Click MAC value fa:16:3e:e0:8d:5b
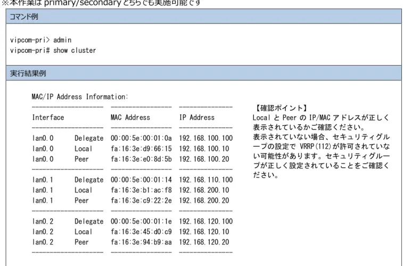 click(x=141, y=159)
